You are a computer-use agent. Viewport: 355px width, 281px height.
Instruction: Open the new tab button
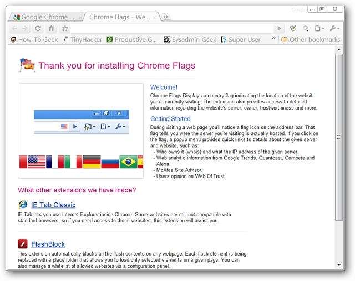pyautogui.click(x=165, y=17)
